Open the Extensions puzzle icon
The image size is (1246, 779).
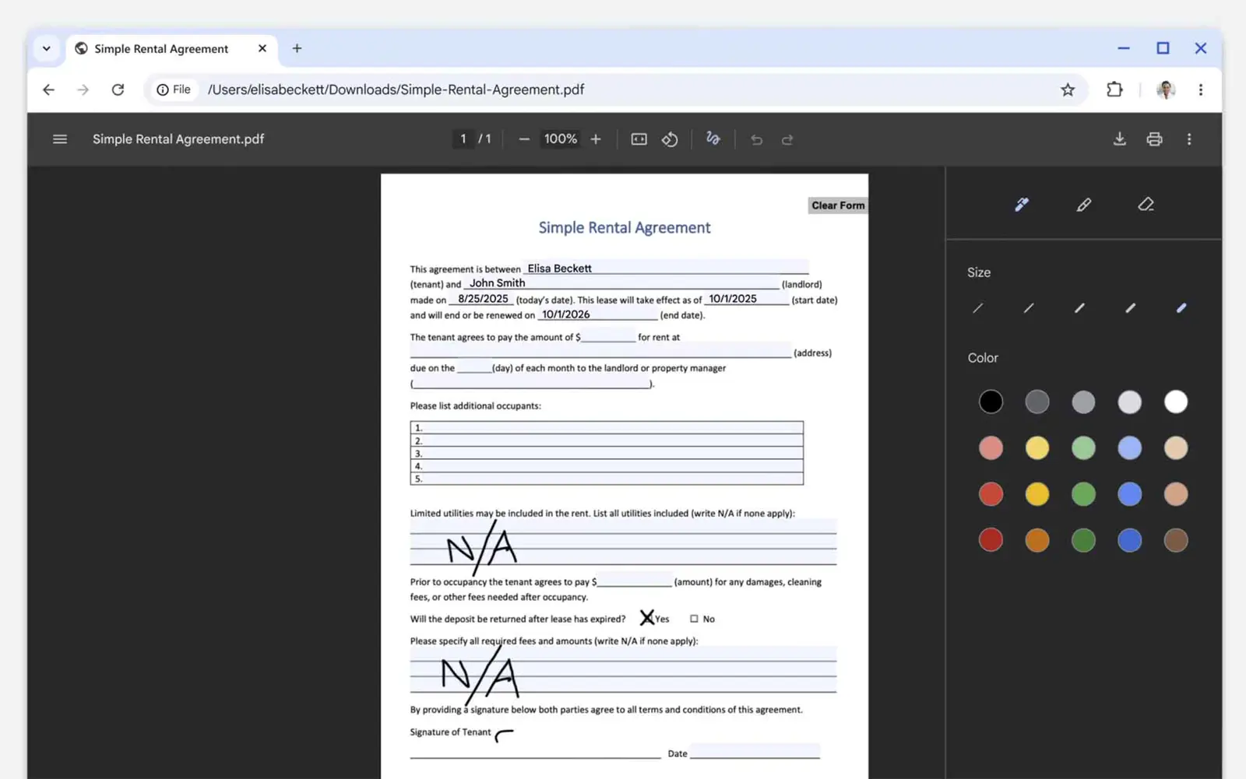1114,89
